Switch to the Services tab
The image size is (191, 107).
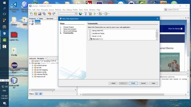[50, 18]
